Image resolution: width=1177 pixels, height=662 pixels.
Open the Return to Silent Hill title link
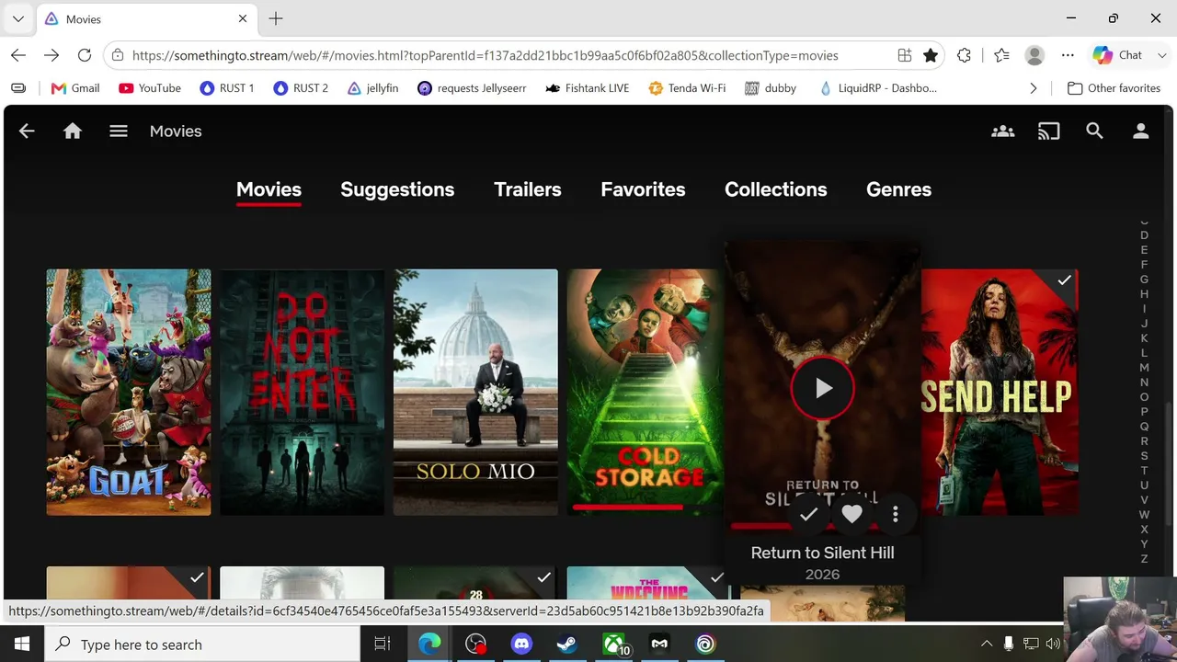(823, 553)
